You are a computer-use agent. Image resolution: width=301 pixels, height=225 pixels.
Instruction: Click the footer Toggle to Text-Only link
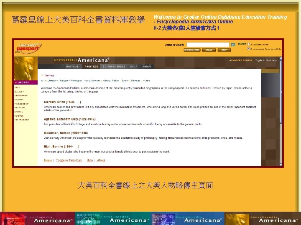tap(69, 160)
